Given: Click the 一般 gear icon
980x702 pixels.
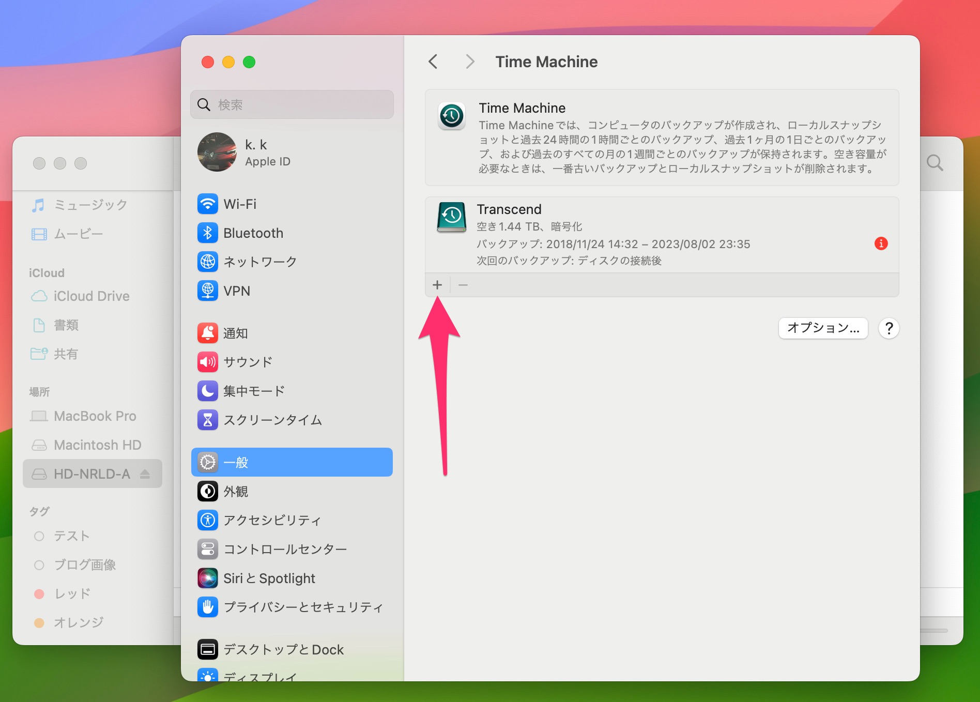Looking at the screenshot, I should [207, 462].
